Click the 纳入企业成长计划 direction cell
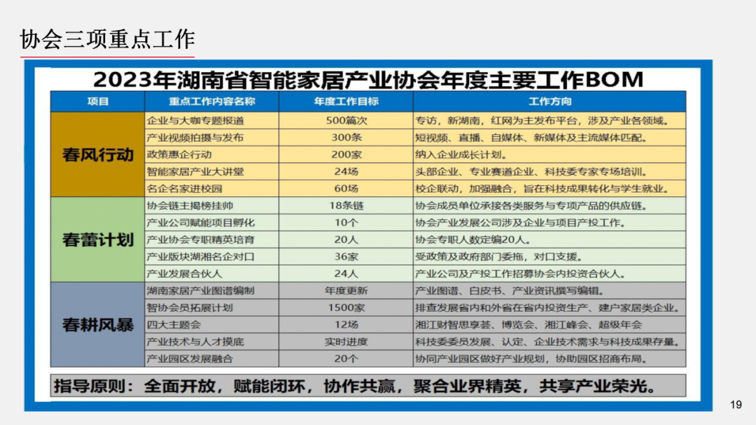 tap(549, 154)
